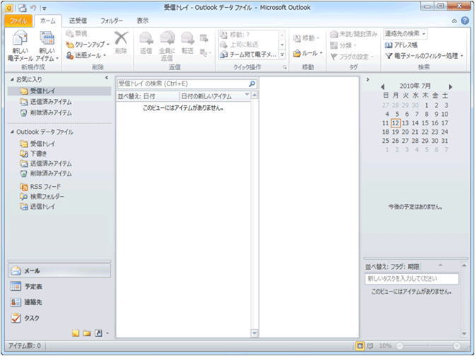This screenshot has height=356, width=475.
Task: Open the customize quick access toolbar arrow
Action: 45,8
